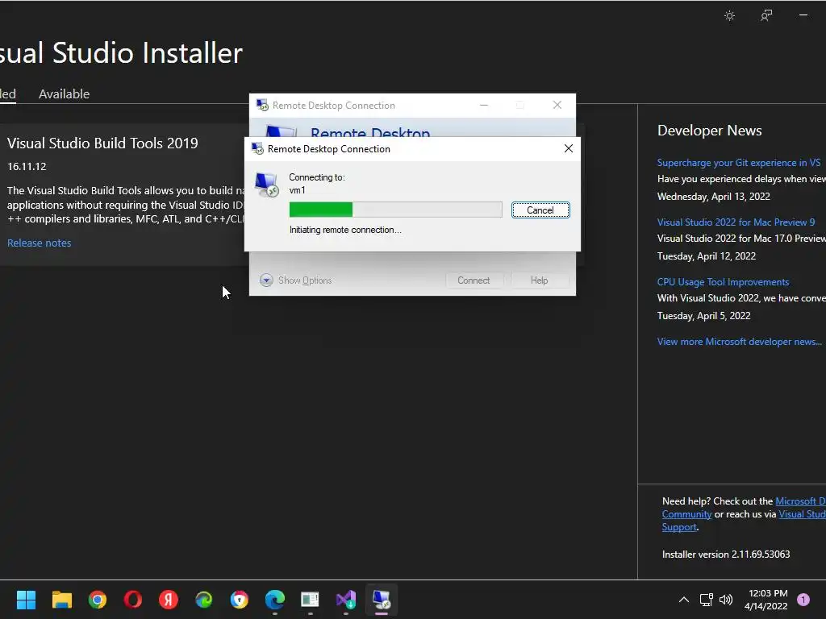This screenshot has width=826, height=619.
Task: Open the feedback icon in Installer title bar
Action: click(766, 15)
